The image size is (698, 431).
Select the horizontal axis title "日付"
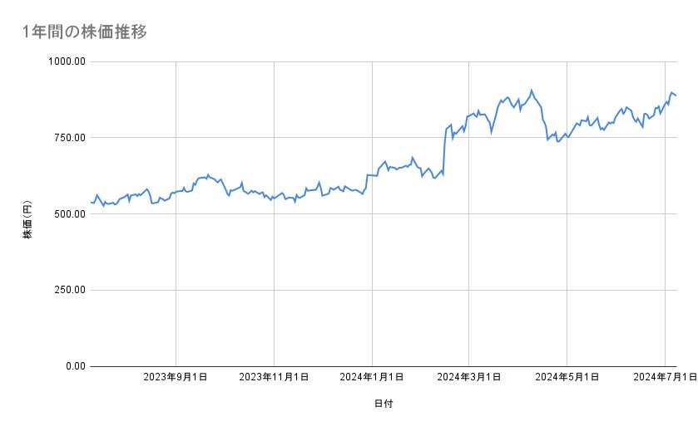pyautogui.click(x=384, y=404)
